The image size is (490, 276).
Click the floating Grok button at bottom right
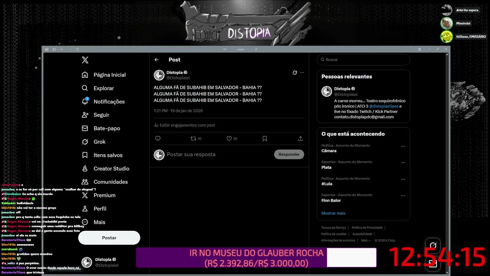(x=433, y=245)
